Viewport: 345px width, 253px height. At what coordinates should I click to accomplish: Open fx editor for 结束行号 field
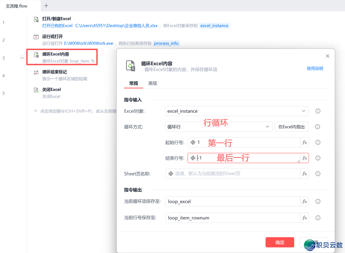(x=304, y=158)
